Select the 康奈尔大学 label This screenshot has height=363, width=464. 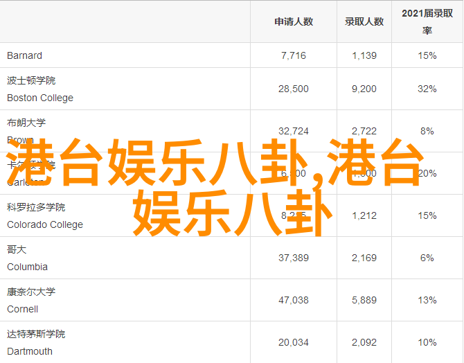31,292
